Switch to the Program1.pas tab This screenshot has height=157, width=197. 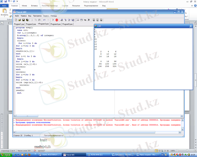click(x=19, y=24)
